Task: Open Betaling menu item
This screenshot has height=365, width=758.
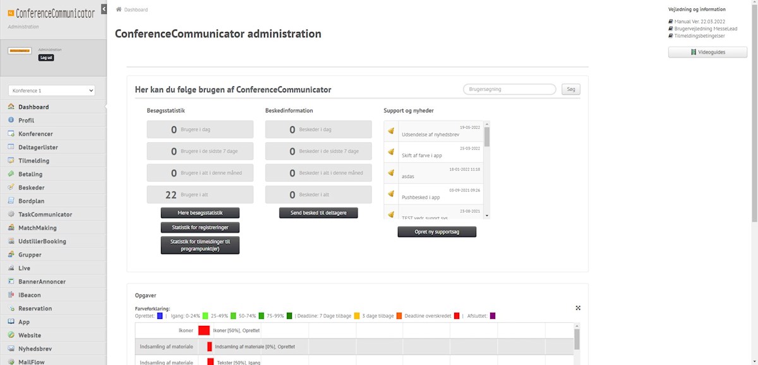Action: [53, 174]
